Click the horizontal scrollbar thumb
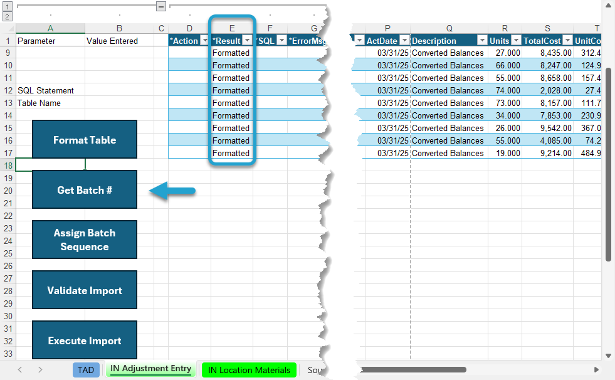Viewport: 615px width, 380px height. coord(413,369)
